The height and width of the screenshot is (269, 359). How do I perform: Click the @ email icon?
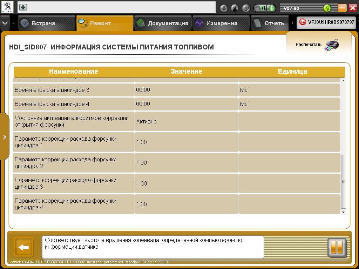pos(246,8)
